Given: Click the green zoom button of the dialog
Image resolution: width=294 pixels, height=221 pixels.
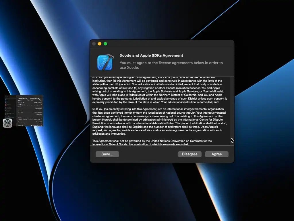Looking at the screenshot, I should (x=105, y=44).
